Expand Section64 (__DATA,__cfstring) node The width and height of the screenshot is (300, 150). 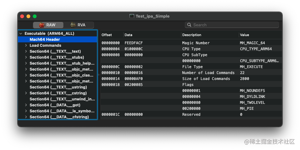pos(26,117)
